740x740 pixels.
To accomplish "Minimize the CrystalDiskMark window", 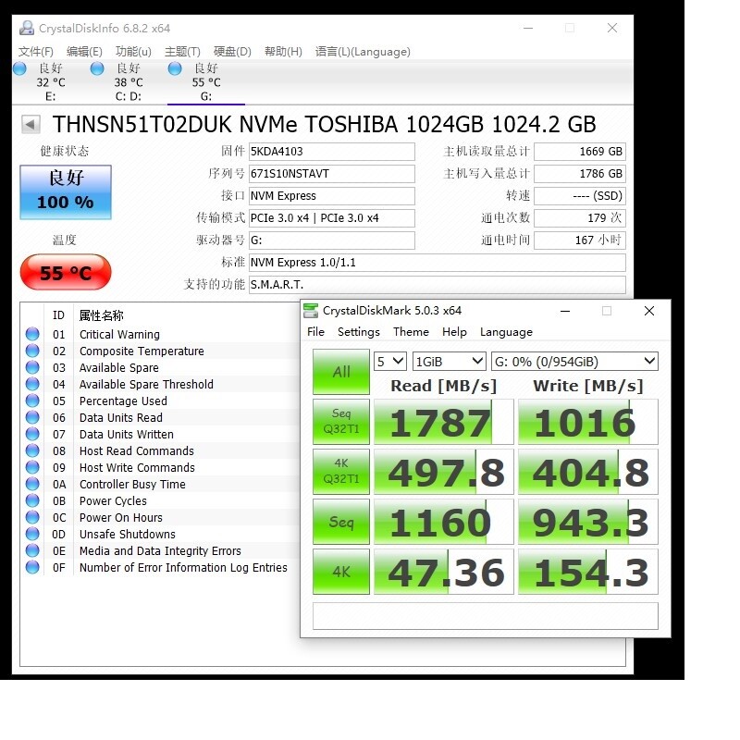I will click(565, 311).
